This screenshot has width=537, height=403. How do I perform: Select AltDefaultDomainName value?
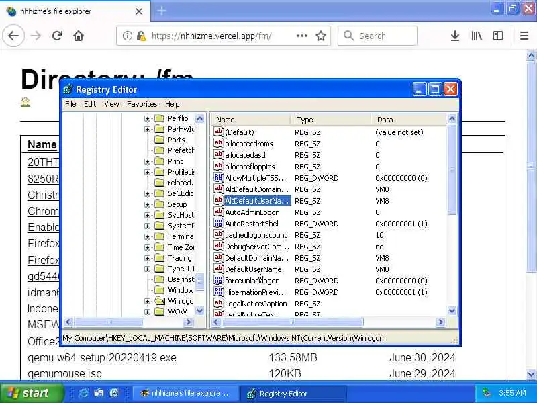[x=256, y=189]
